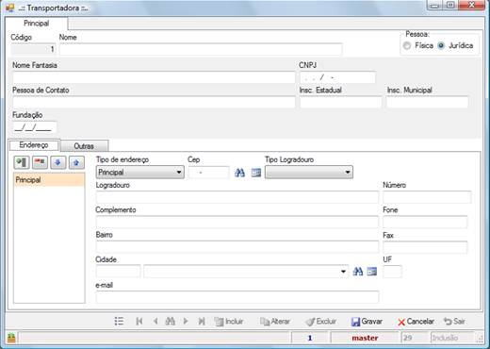This screenshot has height=349, width=490.
Task: Switch to the Endereço tab
Action: [x=34, y=145]
